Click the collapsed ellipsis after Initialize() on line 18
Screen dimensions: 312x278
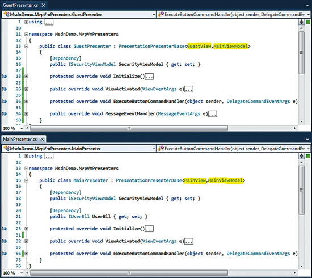click(x=149, y=77)
